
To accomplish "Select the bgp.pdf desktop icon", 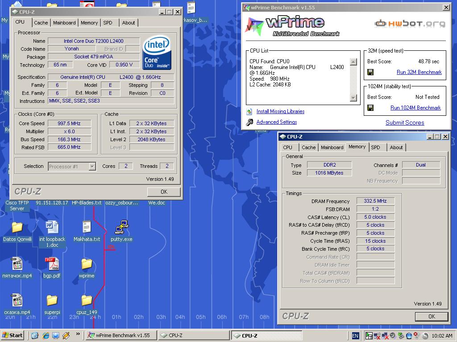I will coord(52,264).
